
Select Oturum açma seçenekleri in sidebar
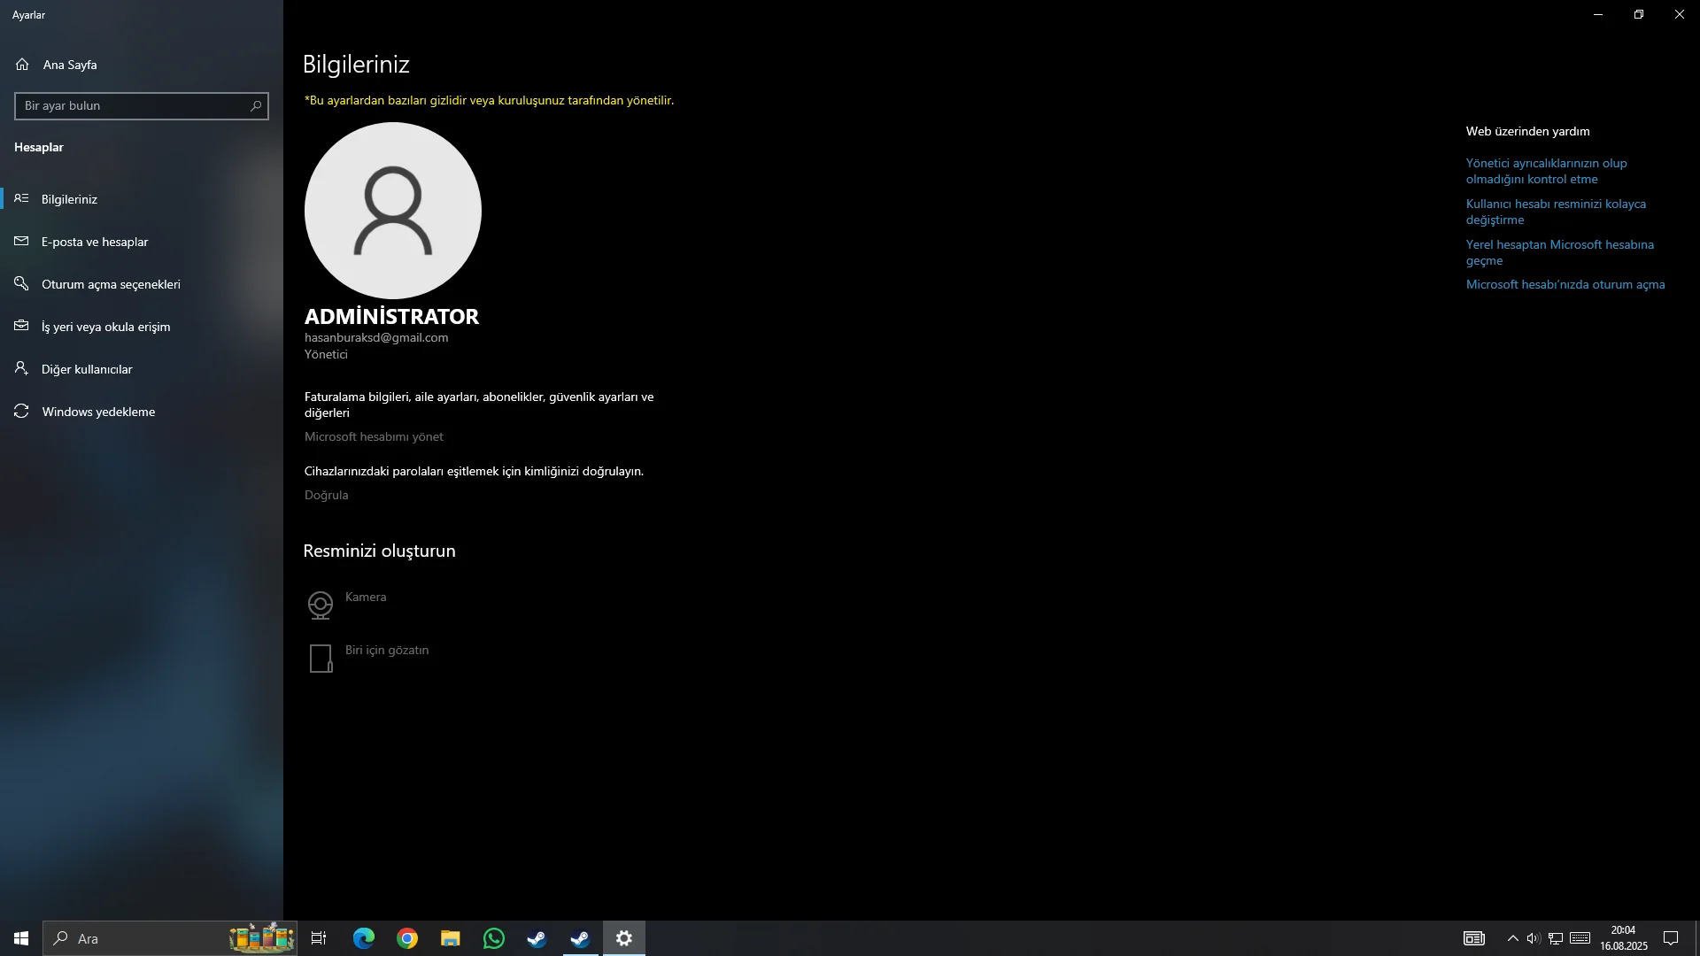110,284
